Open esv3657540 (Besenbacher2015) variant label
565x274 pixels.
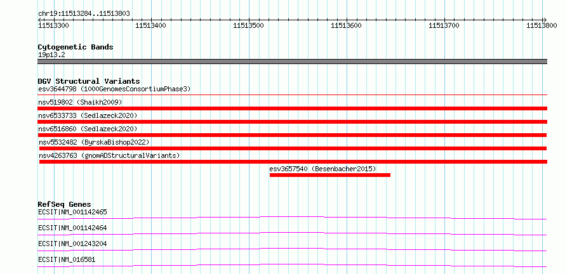(x=323, y=169)
